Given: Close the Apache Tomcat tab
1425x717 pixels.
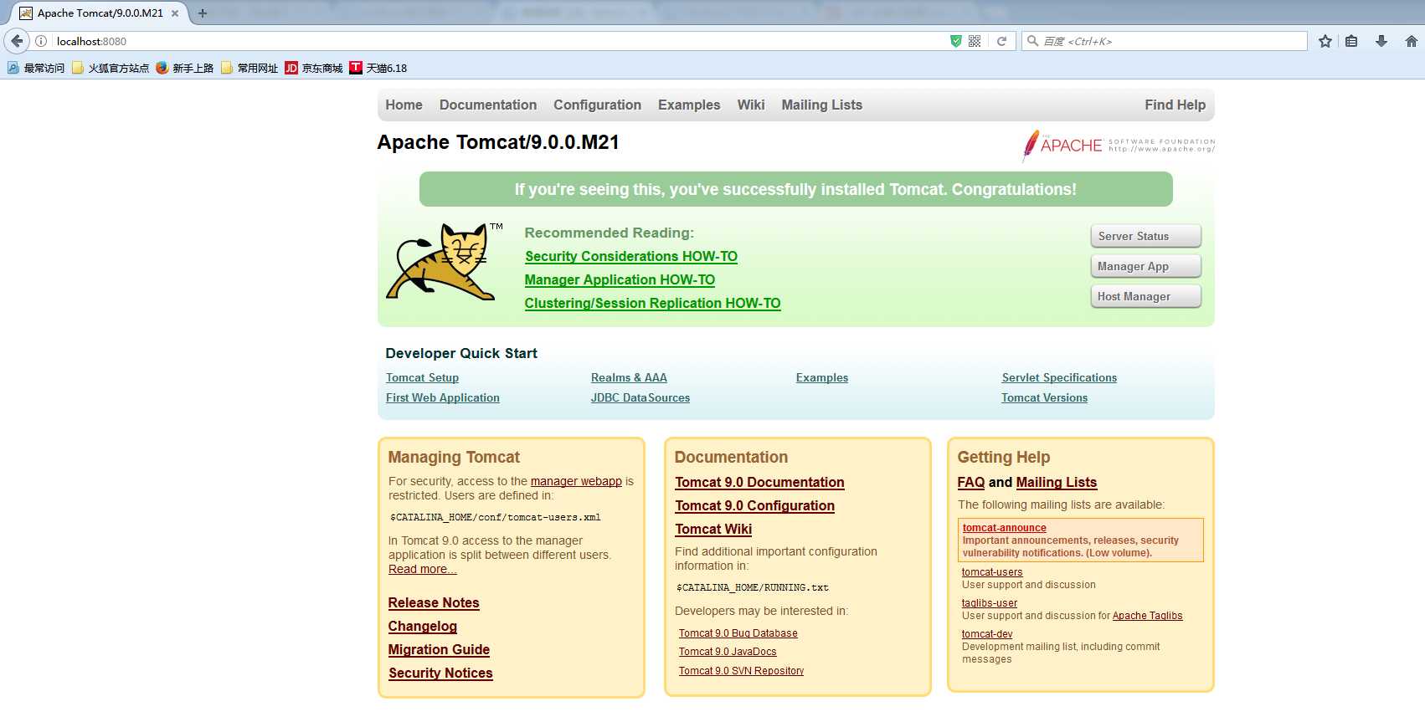Looking at the screenshot, I should [x=175, y=13].
